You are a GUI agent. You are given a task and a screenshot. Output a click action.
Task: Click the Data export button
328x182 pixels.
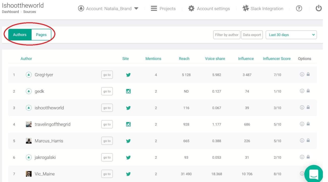(x=252, y=35)
